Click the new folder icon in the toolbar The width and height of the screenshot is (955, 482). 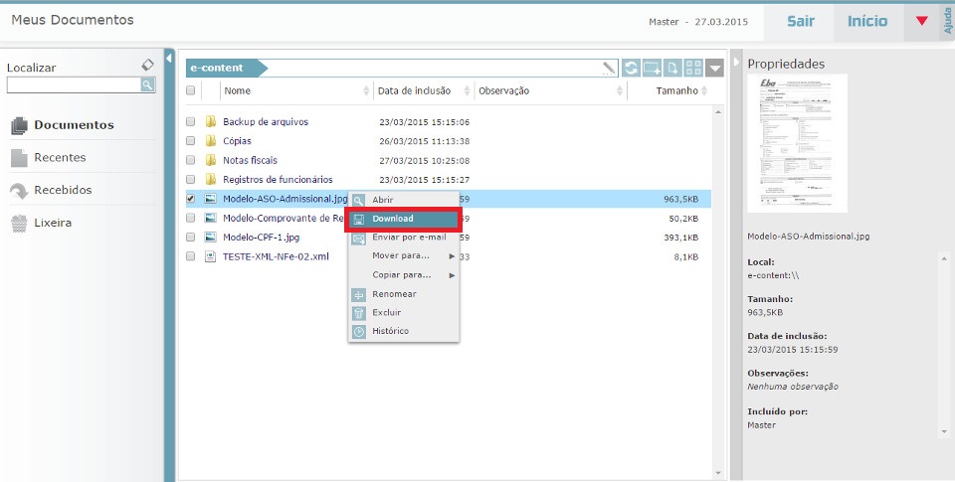(653, 68)
